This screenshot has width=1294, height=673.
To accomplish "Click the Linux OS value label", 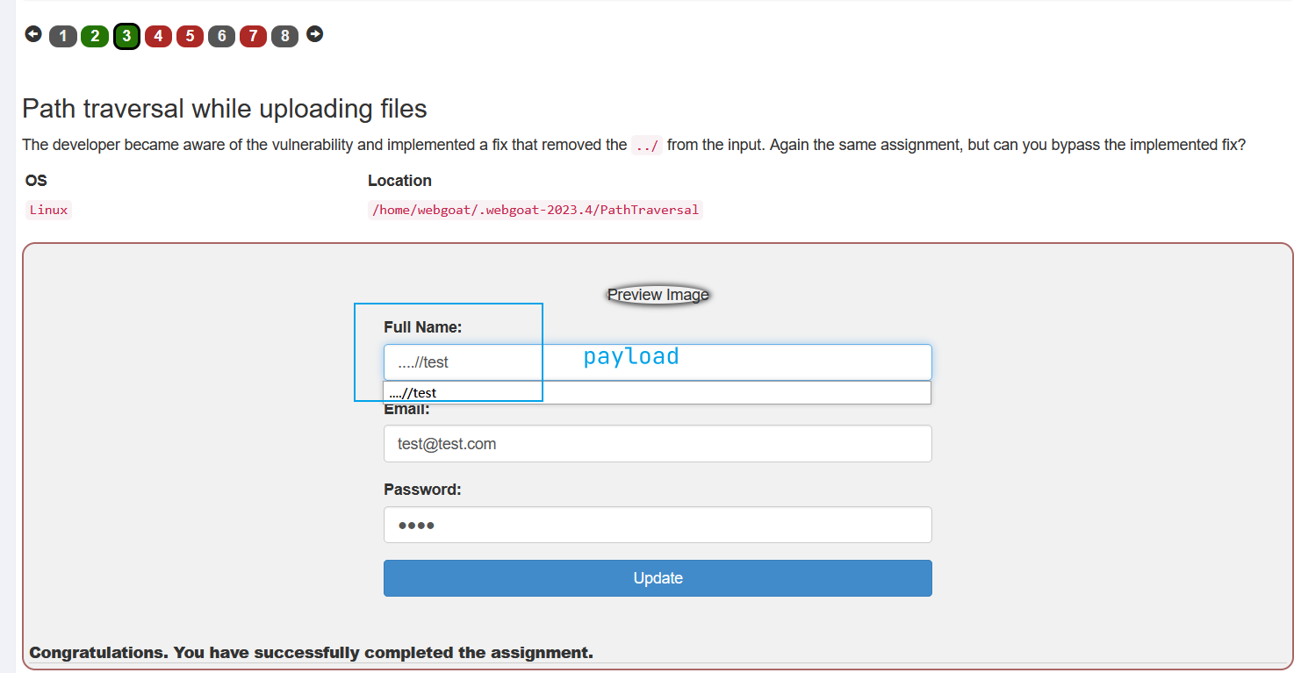I will 48,210.
